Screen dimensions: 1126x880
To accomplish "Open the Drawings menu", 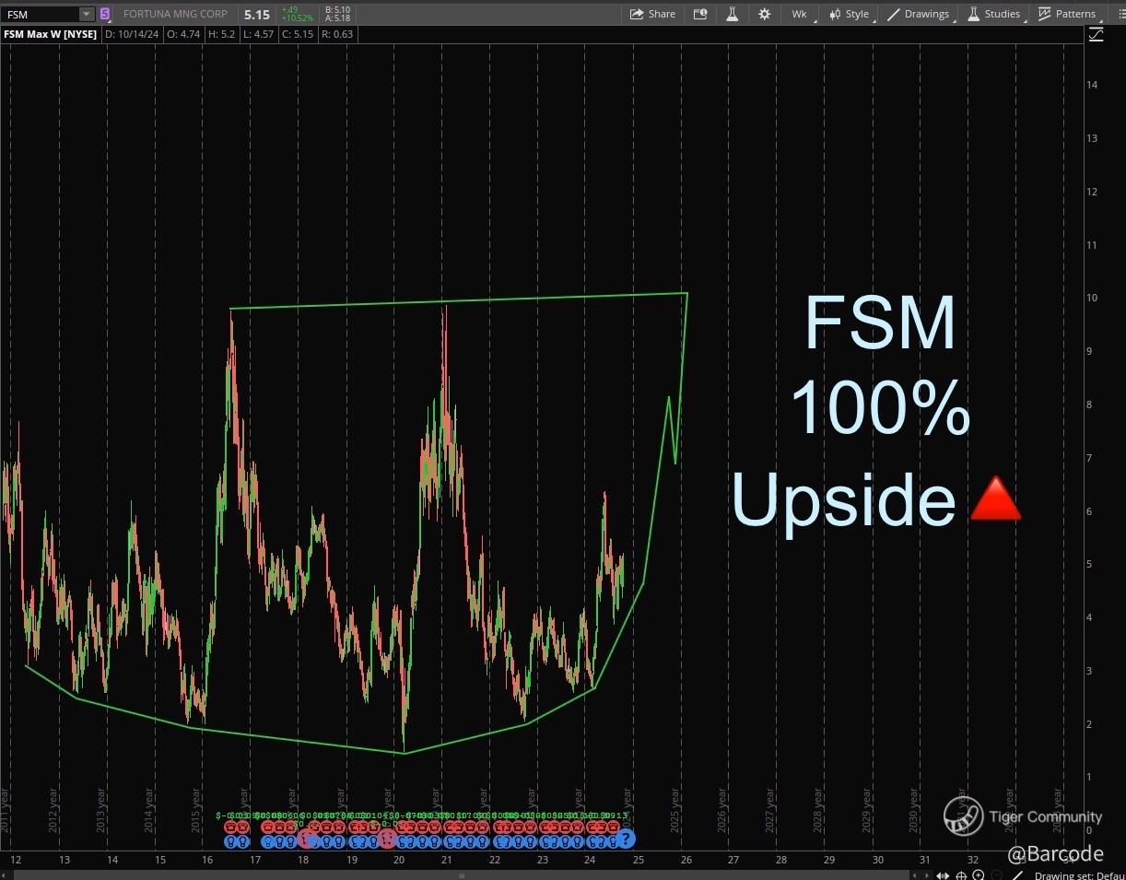I will (919, 14).
